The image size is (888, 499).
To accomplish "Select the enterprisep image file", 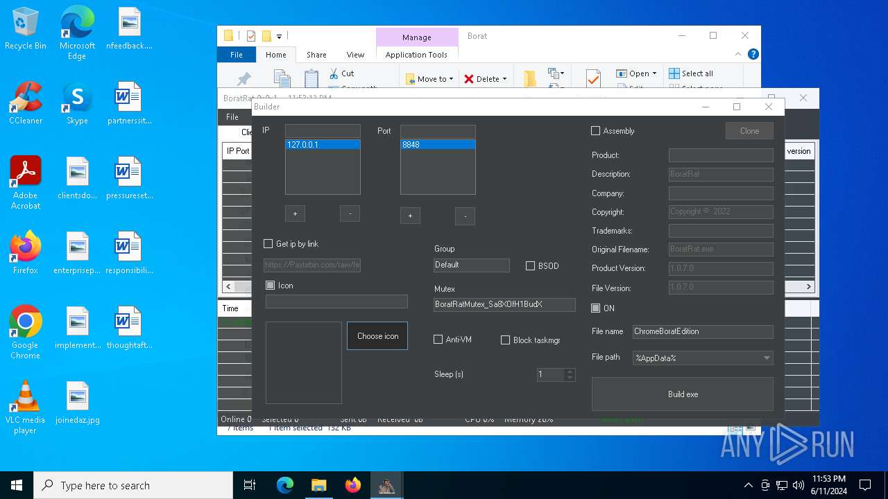I will click(78, 253).
